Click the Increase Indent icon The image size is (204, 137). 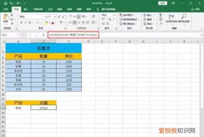pyautogui.click(x=88, y=22)
